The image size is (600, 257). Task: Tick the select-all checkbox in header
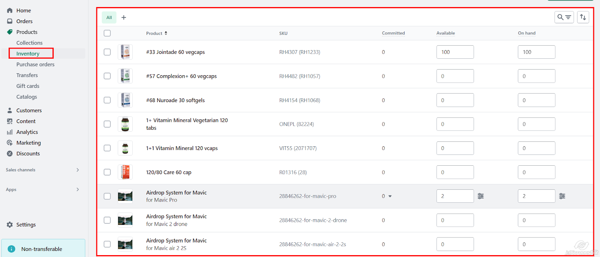click(107, 33)
